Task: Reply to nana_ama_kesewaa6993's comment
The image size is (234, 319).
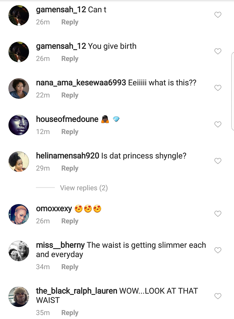Action: (69, 95)
